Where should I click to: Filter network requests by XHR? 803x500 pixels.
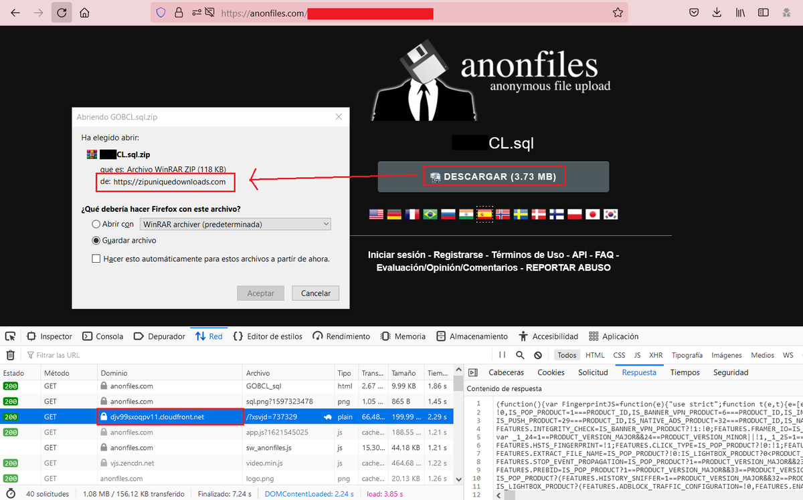coord(656,355)
